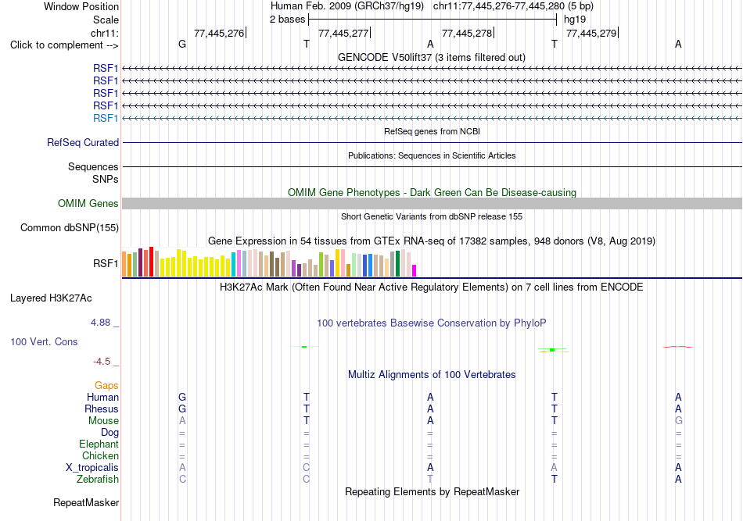The image size is (743, 521).
Task: Open 'Repeating Elements by RepeatMasker' title
Action: click(432, 491)
